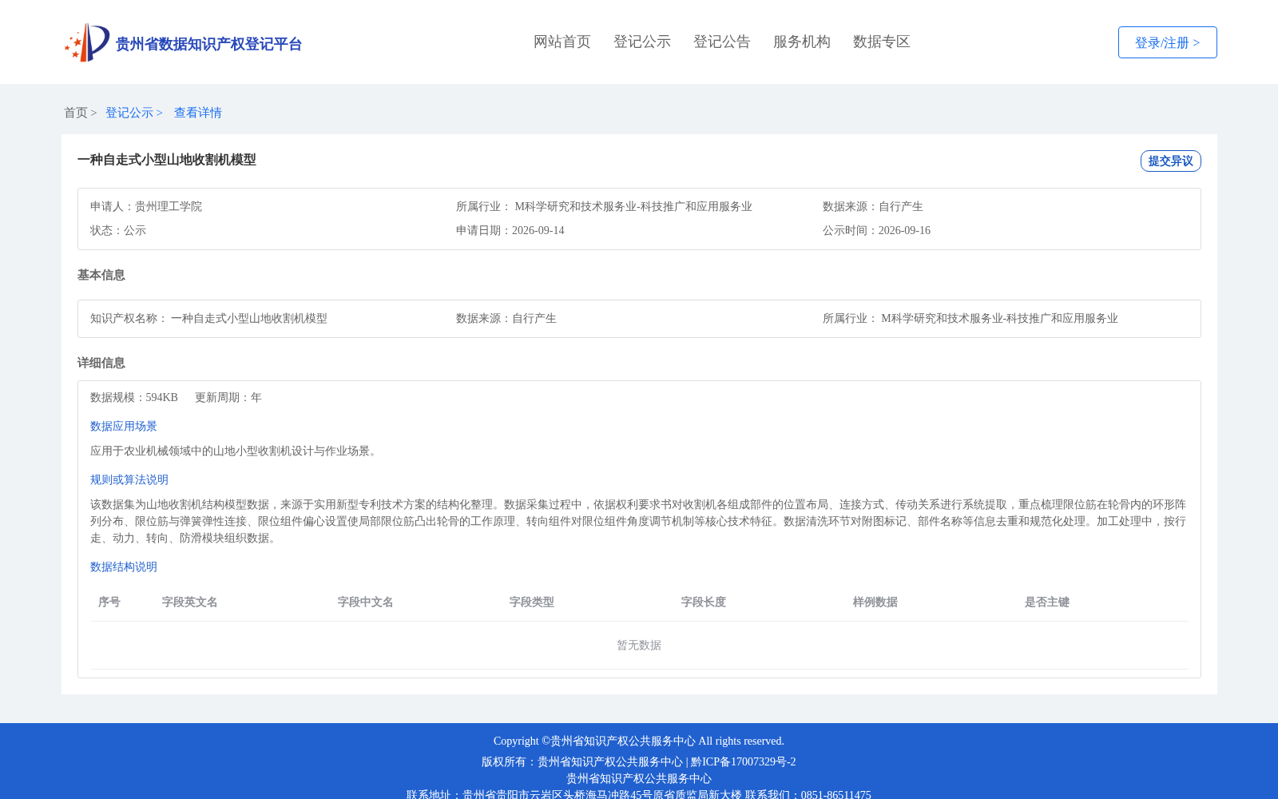Click 首页 in the breadcrumb

[76, 113]
